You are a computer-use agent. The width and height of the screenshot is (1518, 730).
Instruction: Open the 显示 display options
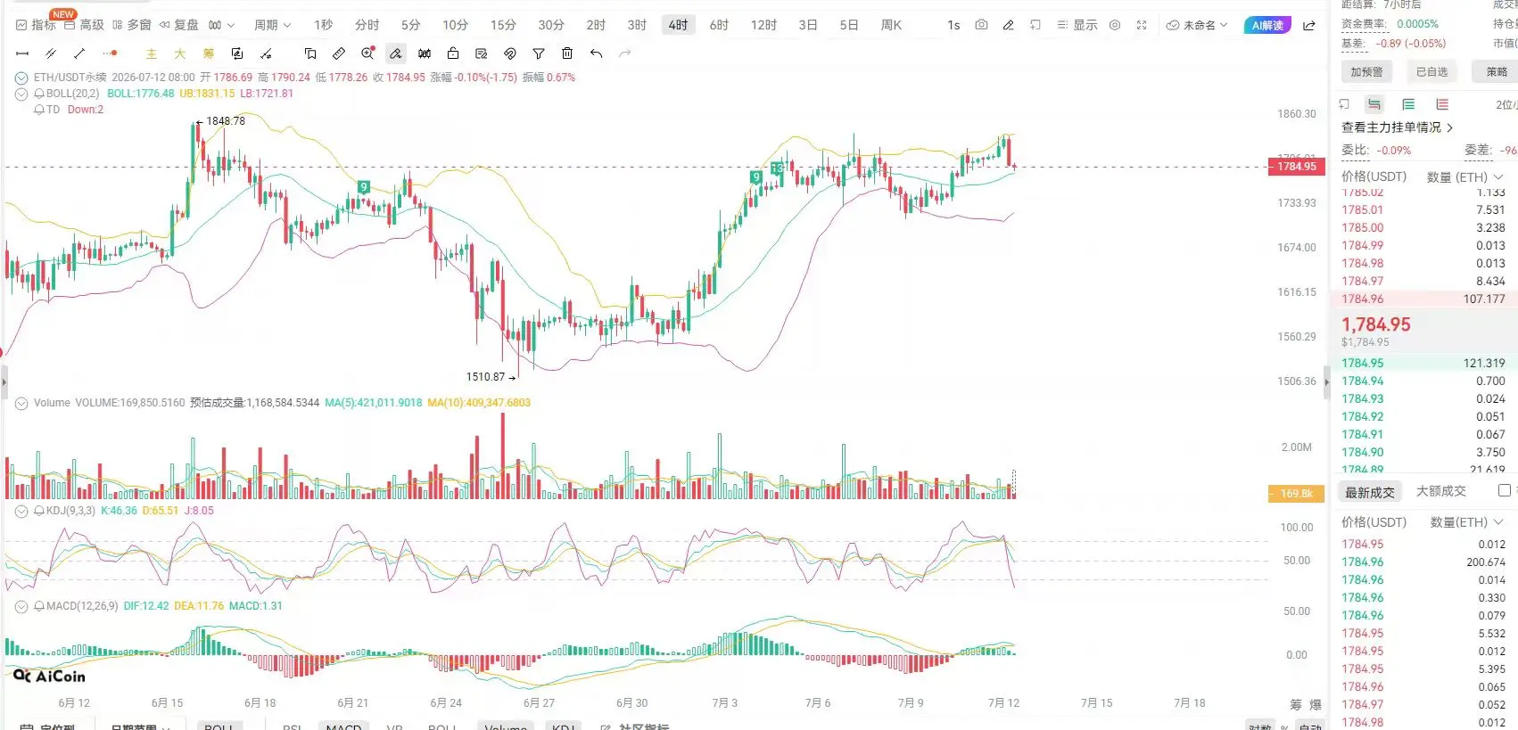point(1077,25)
